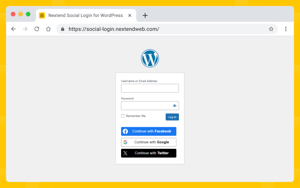The width and height of the screenshot is (300, 188).
Task: Click the Password label text
Action: click(127, 99)
